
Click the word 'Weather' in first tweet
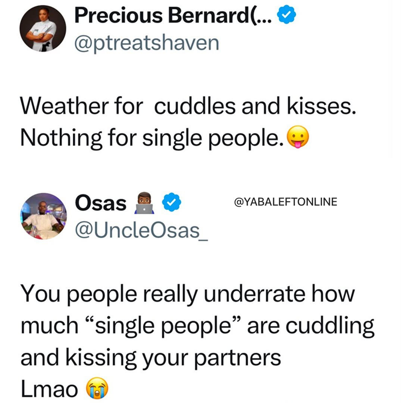[x=65, y=106]
